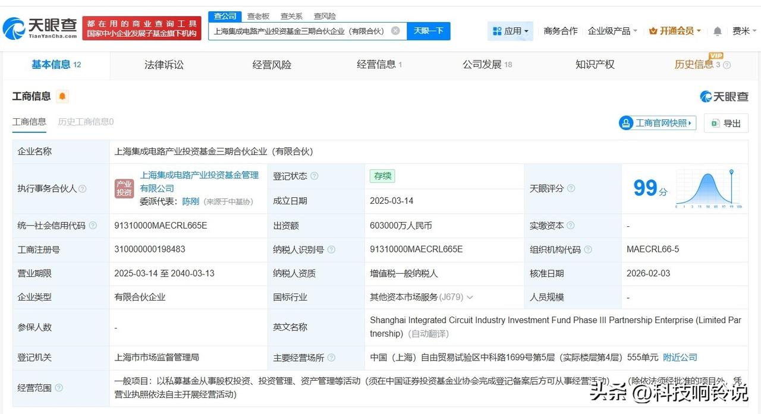761x414 pixels.
Task: Click the help icon beside 主要经营场所
Action: point(331,358)
